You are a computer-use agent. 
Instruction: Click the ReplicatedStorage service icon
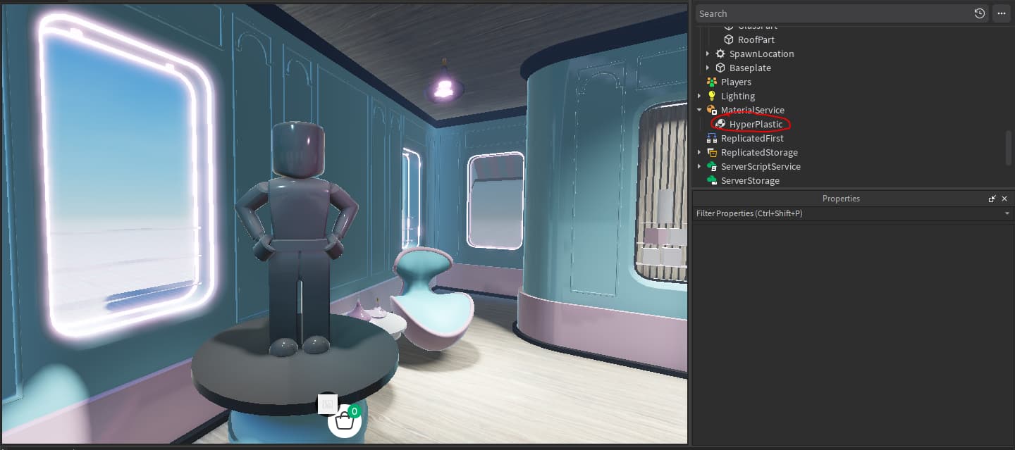point(712,152)
